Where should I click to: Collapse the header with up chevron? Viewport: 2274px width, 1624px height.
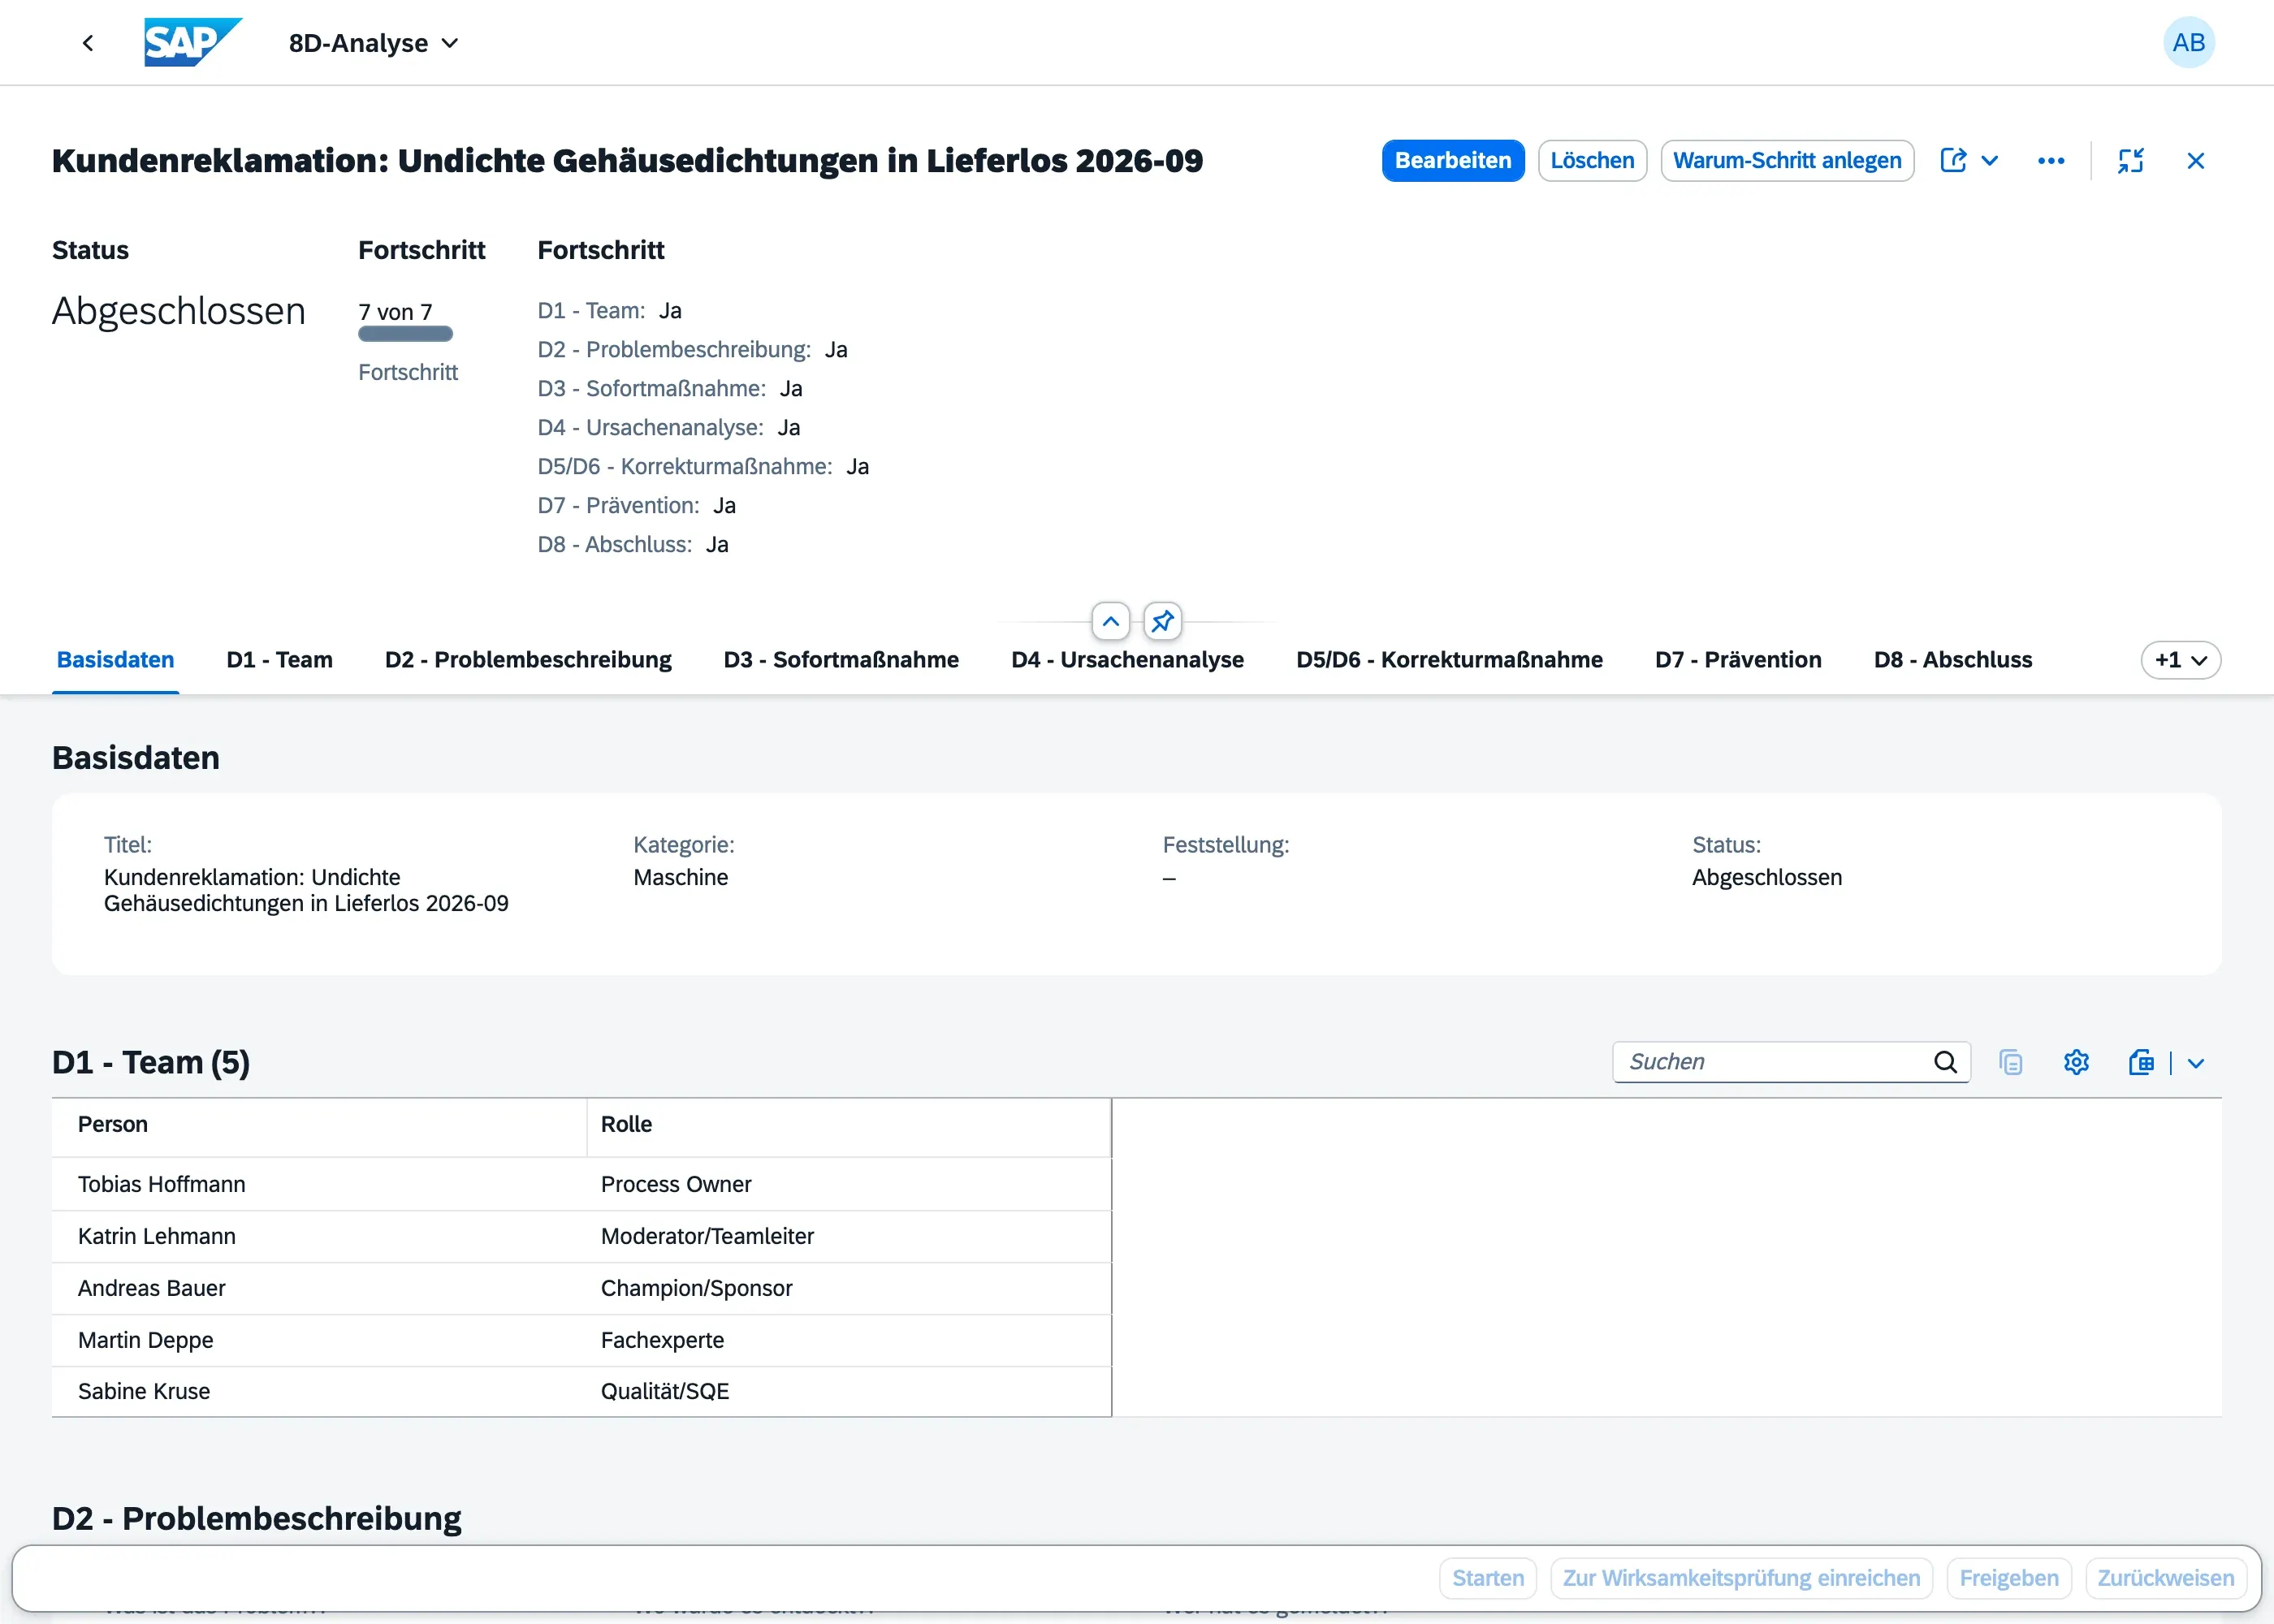pos(1110,622)
